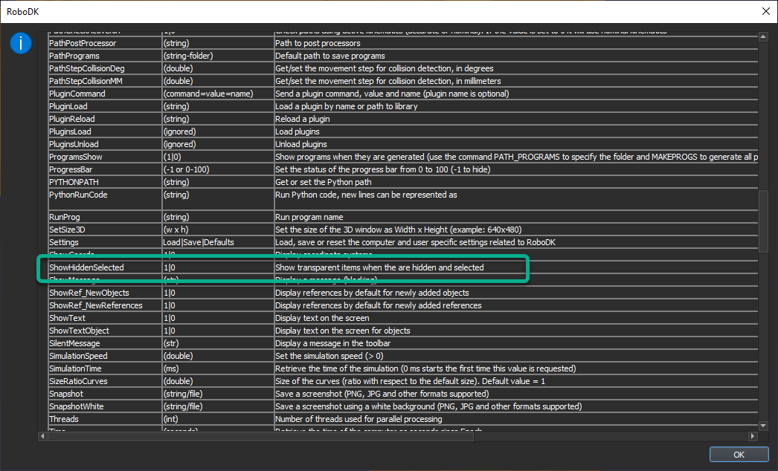The height and width of the screenshot is (471, 778).
Task: Click the Threads command name
Action: [x=64, y=419]
